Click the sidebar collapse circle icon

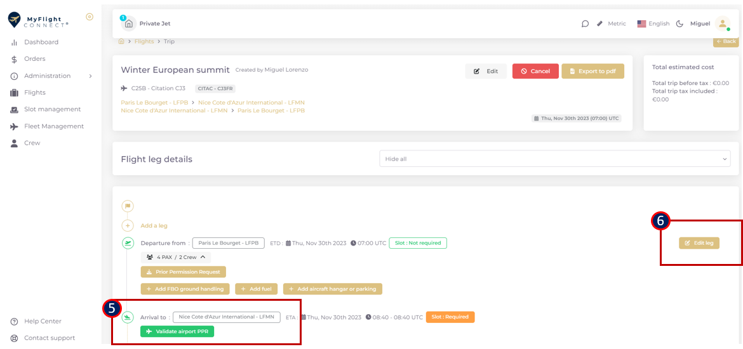click(x=90, y=17)
